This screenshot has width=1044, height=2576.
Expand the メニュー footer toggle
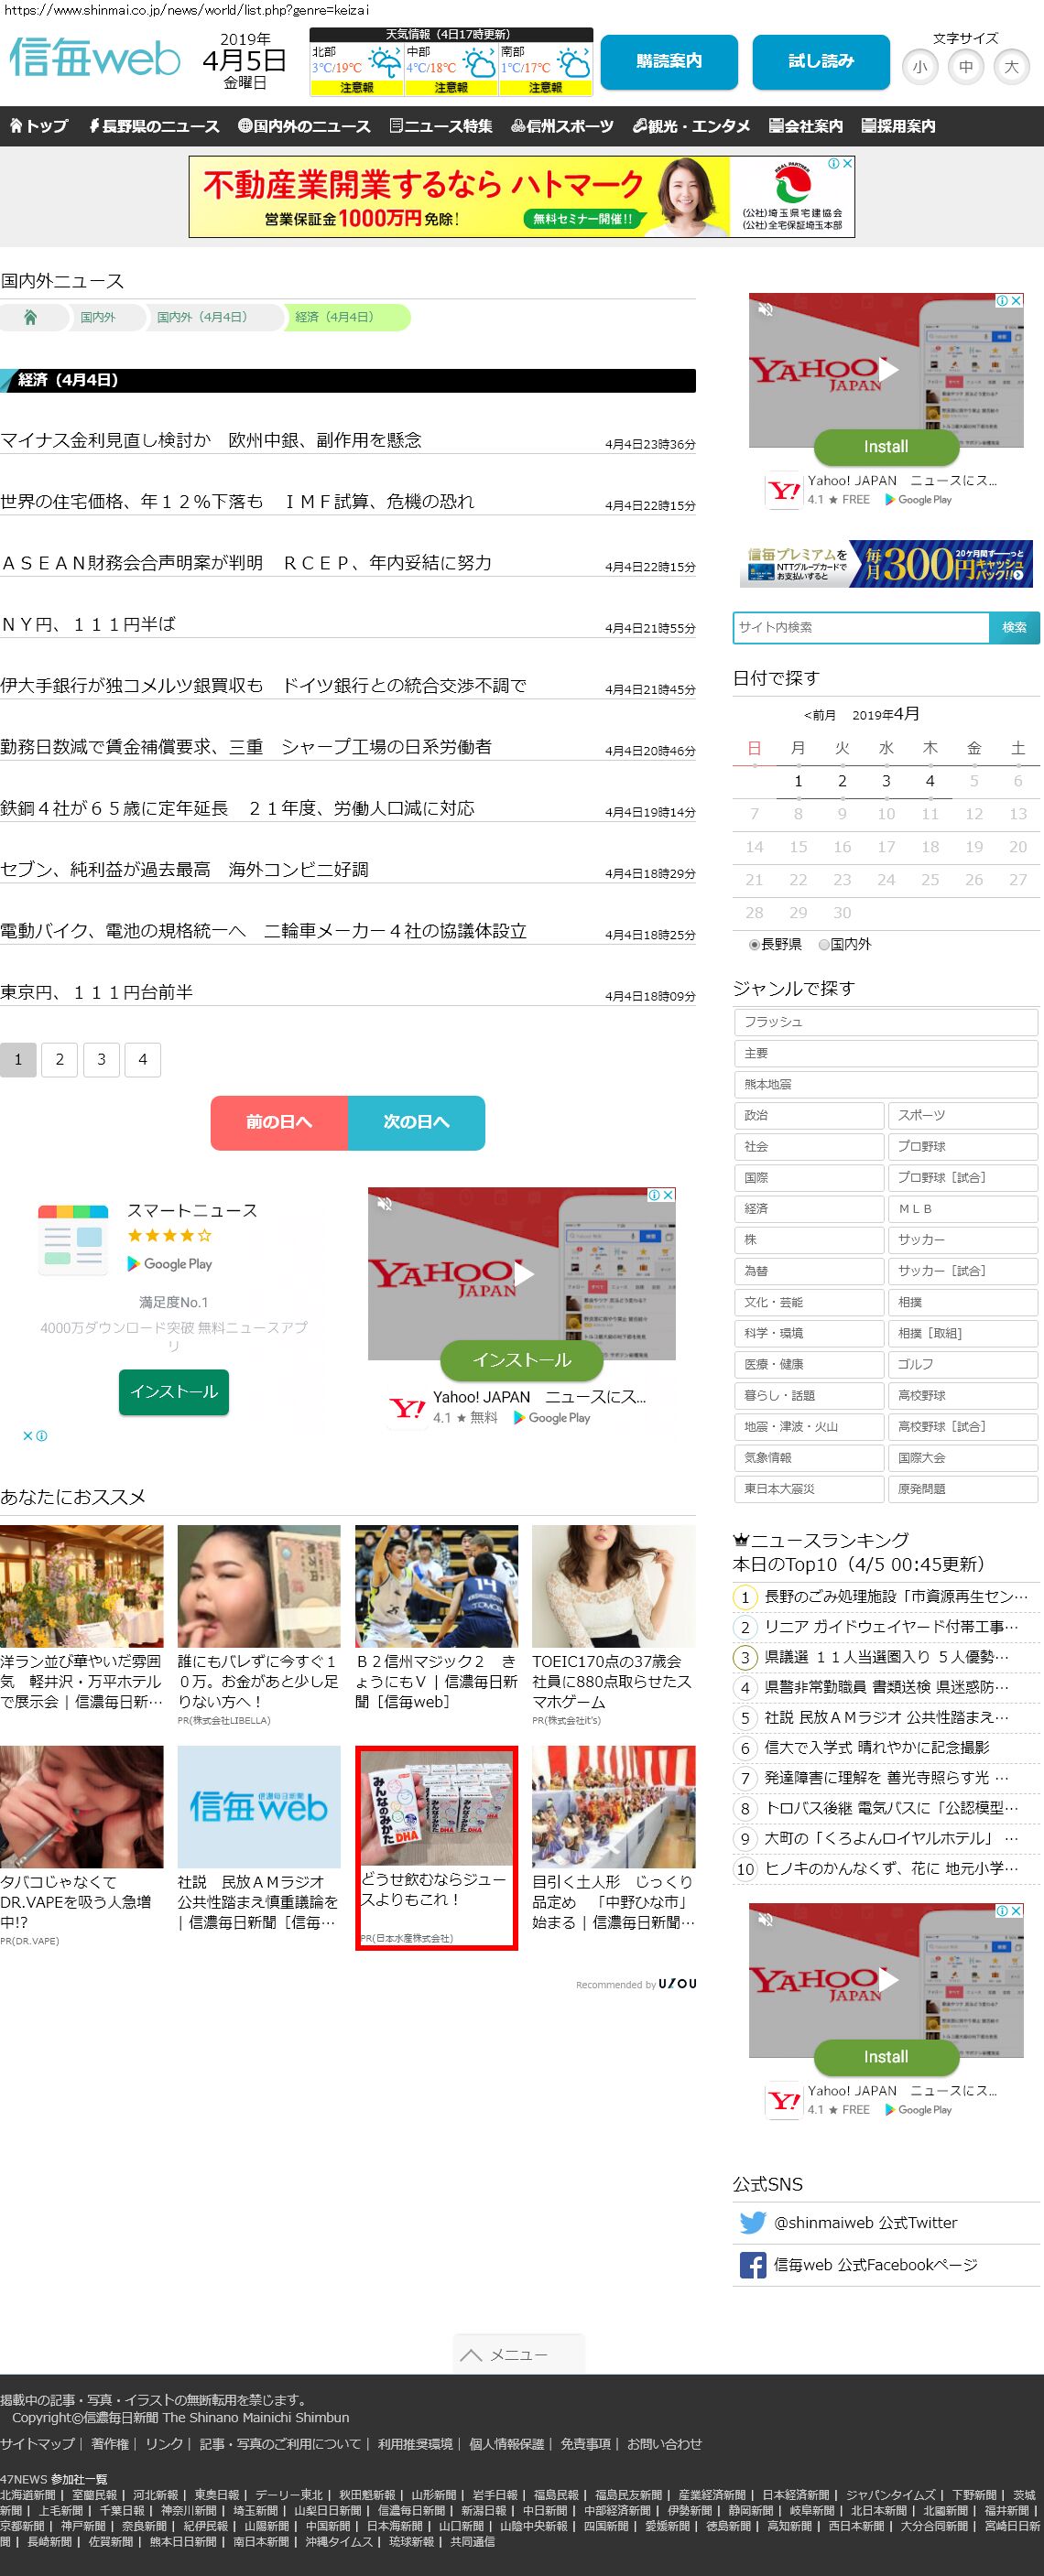pyautogui.click(x=518, y=2354)
